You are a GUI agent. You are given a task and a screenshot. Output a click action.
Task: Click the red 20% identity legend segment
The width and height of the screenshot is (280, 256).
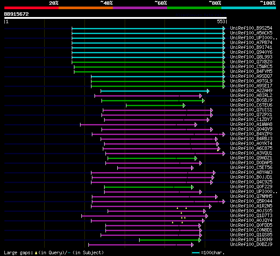click(31, 8)
